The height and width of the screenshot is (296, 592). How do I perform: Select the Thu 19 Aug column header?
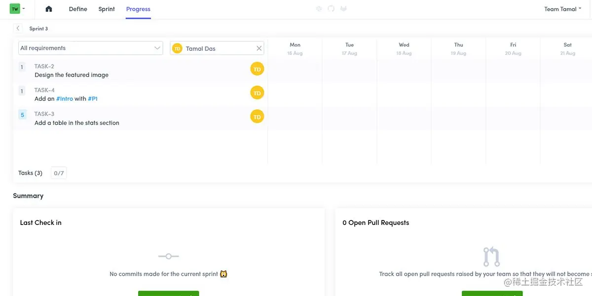click(x=458, y=49)
